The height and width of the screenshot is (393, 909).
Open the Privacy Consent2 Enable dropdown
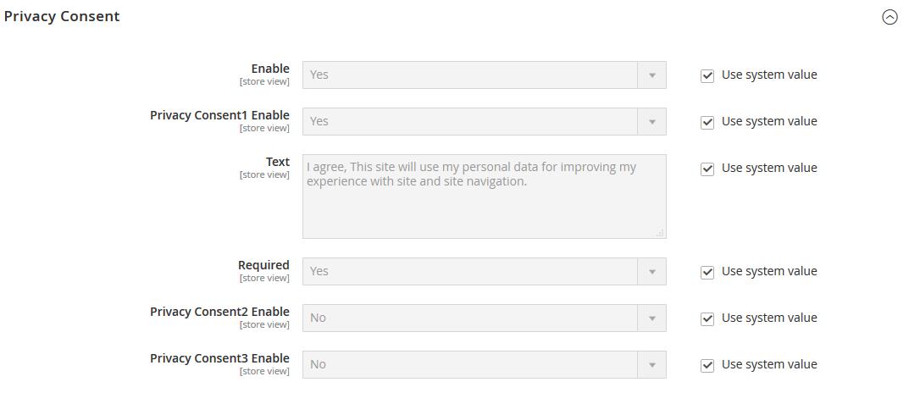tap(470, 318)
